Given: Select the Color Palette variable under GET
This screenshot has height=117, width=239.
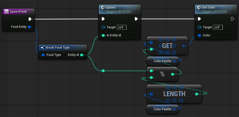Looking at the screenshot, I should 163,61.
